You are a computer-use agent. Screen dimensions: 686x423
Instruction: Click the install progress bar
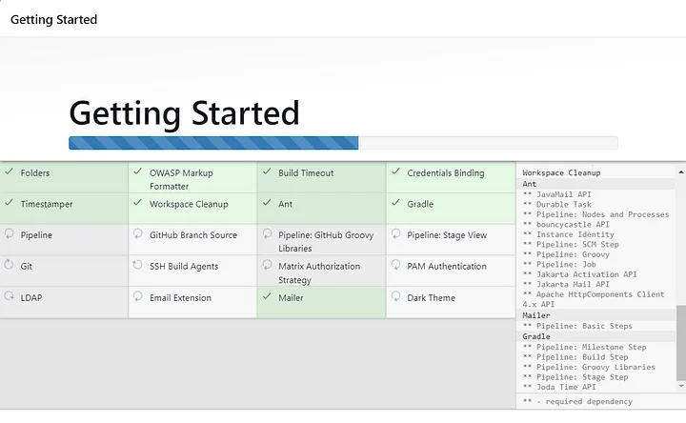point(343,143)
